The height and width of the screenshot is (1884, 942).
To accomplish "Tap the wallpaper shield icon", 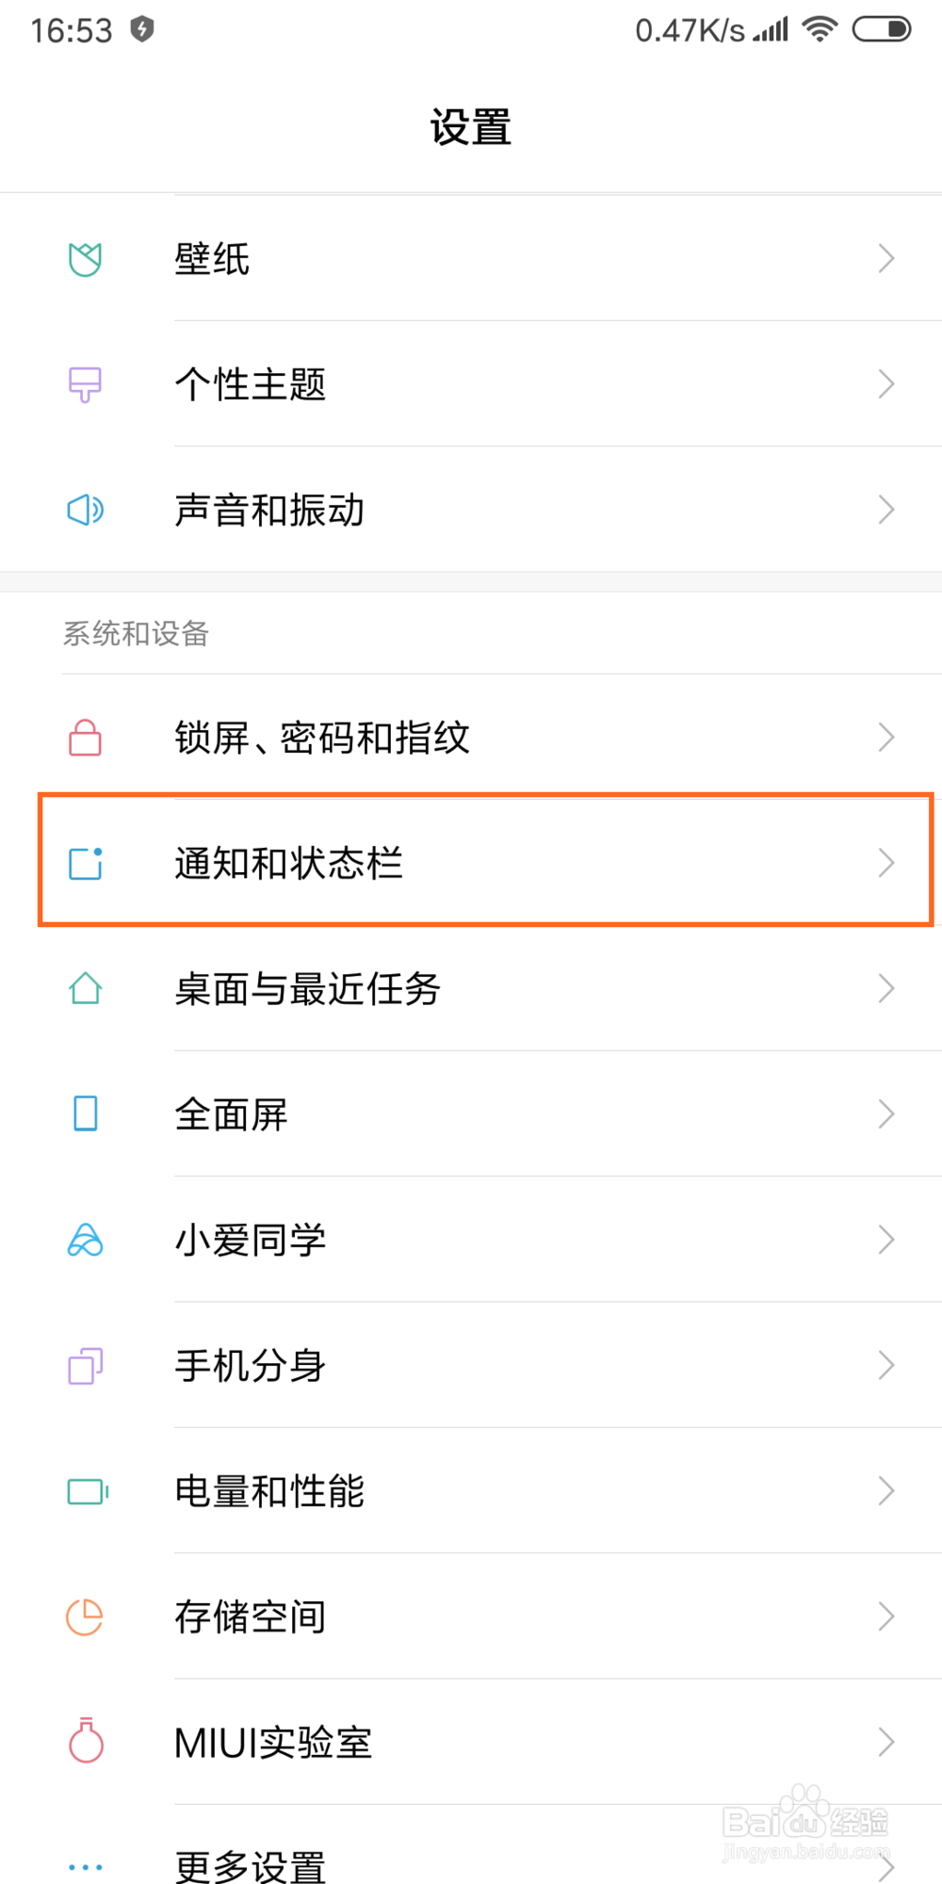I will (85, 259).
